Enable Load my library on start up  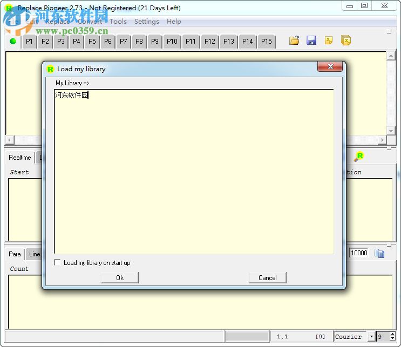click(x=57, y=263)
